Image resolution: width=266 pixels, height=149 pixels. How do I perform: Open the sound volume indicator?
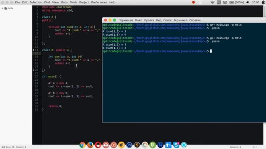[248, 2]
